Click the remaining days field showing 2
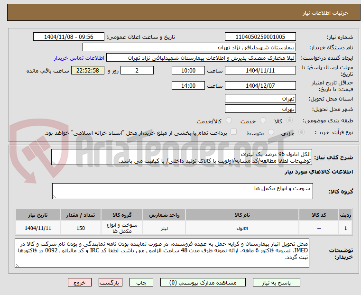The image size is (361, 295). click(x=137, y=70)
